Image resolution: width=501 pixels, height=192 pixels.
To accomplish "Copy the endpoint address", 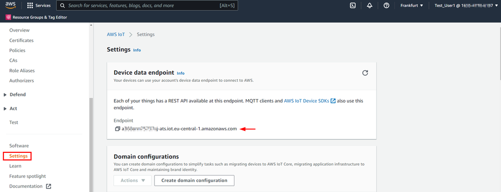I will [x=117, y=129].
